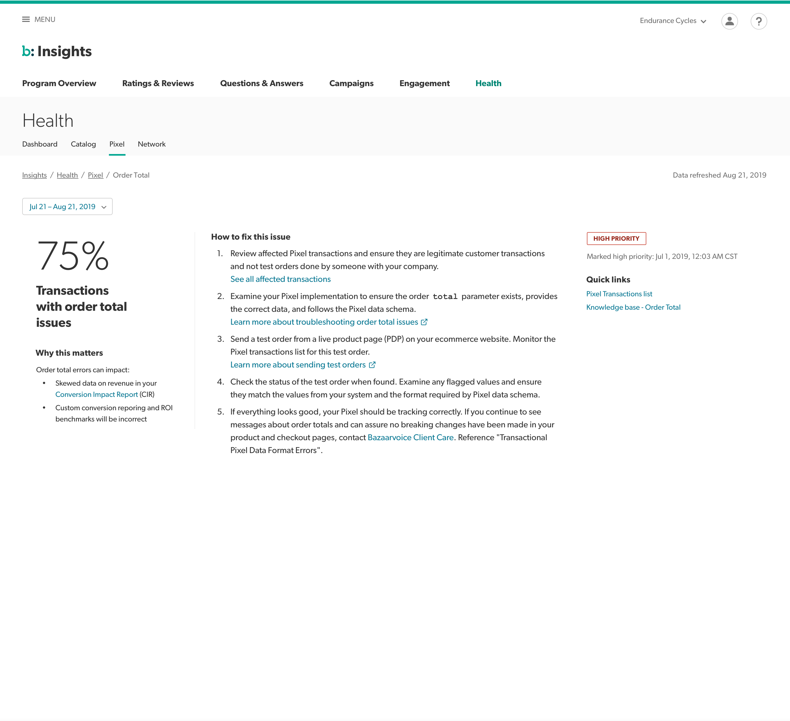Go to the Network sub-tab
The image size is (790, 721).
click(x=152, y=144)
